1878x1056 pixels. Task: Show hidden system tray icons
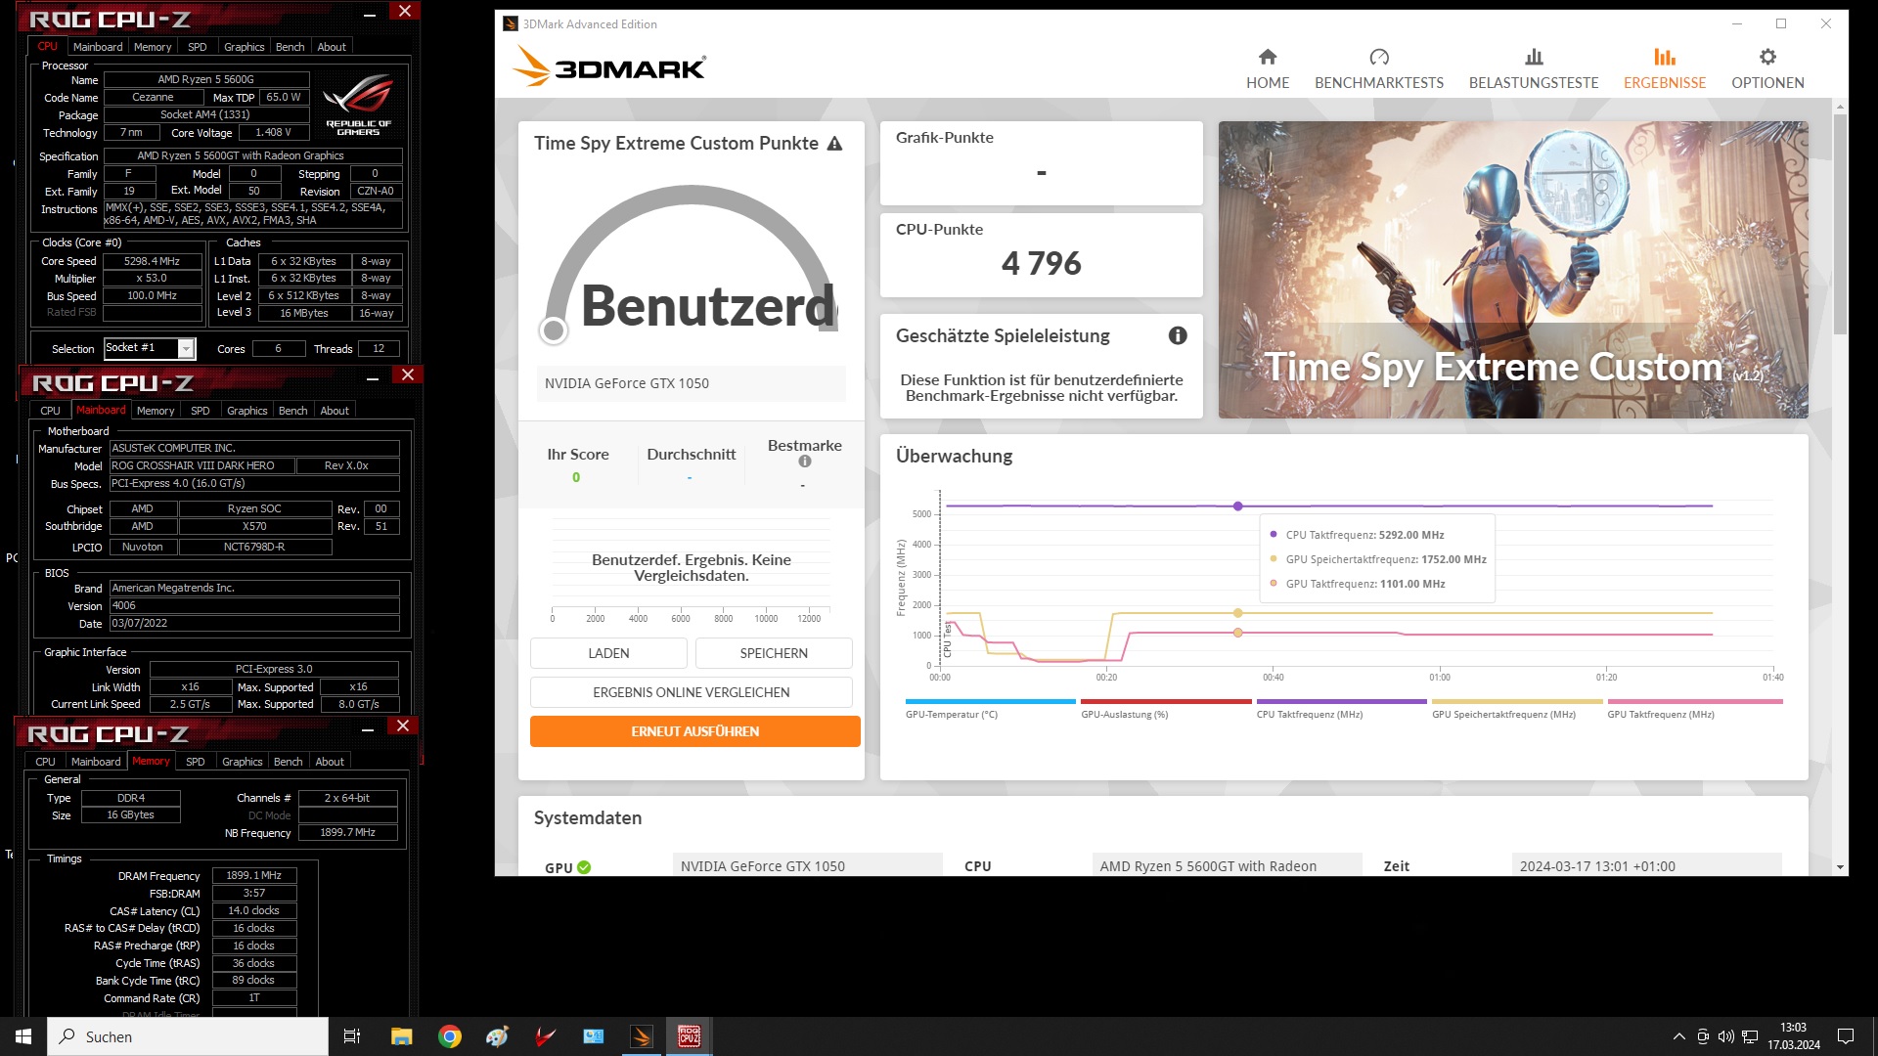click(1679, 1036)
